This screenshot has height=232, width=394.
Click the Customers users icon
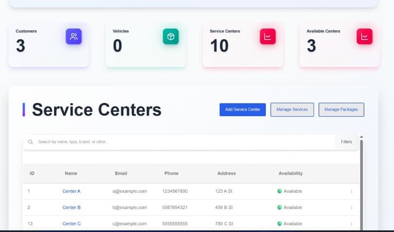pyautogui.click(x=74, y=36)
